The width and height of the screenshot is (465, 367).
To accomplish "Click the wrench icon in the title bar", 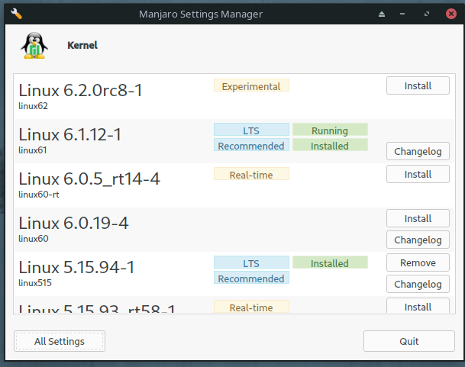I will 17,14.
